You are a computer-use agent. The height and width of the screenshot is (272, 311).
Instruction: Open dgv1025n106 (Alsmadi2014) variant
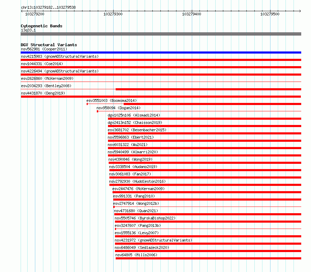tap(134, 115)
